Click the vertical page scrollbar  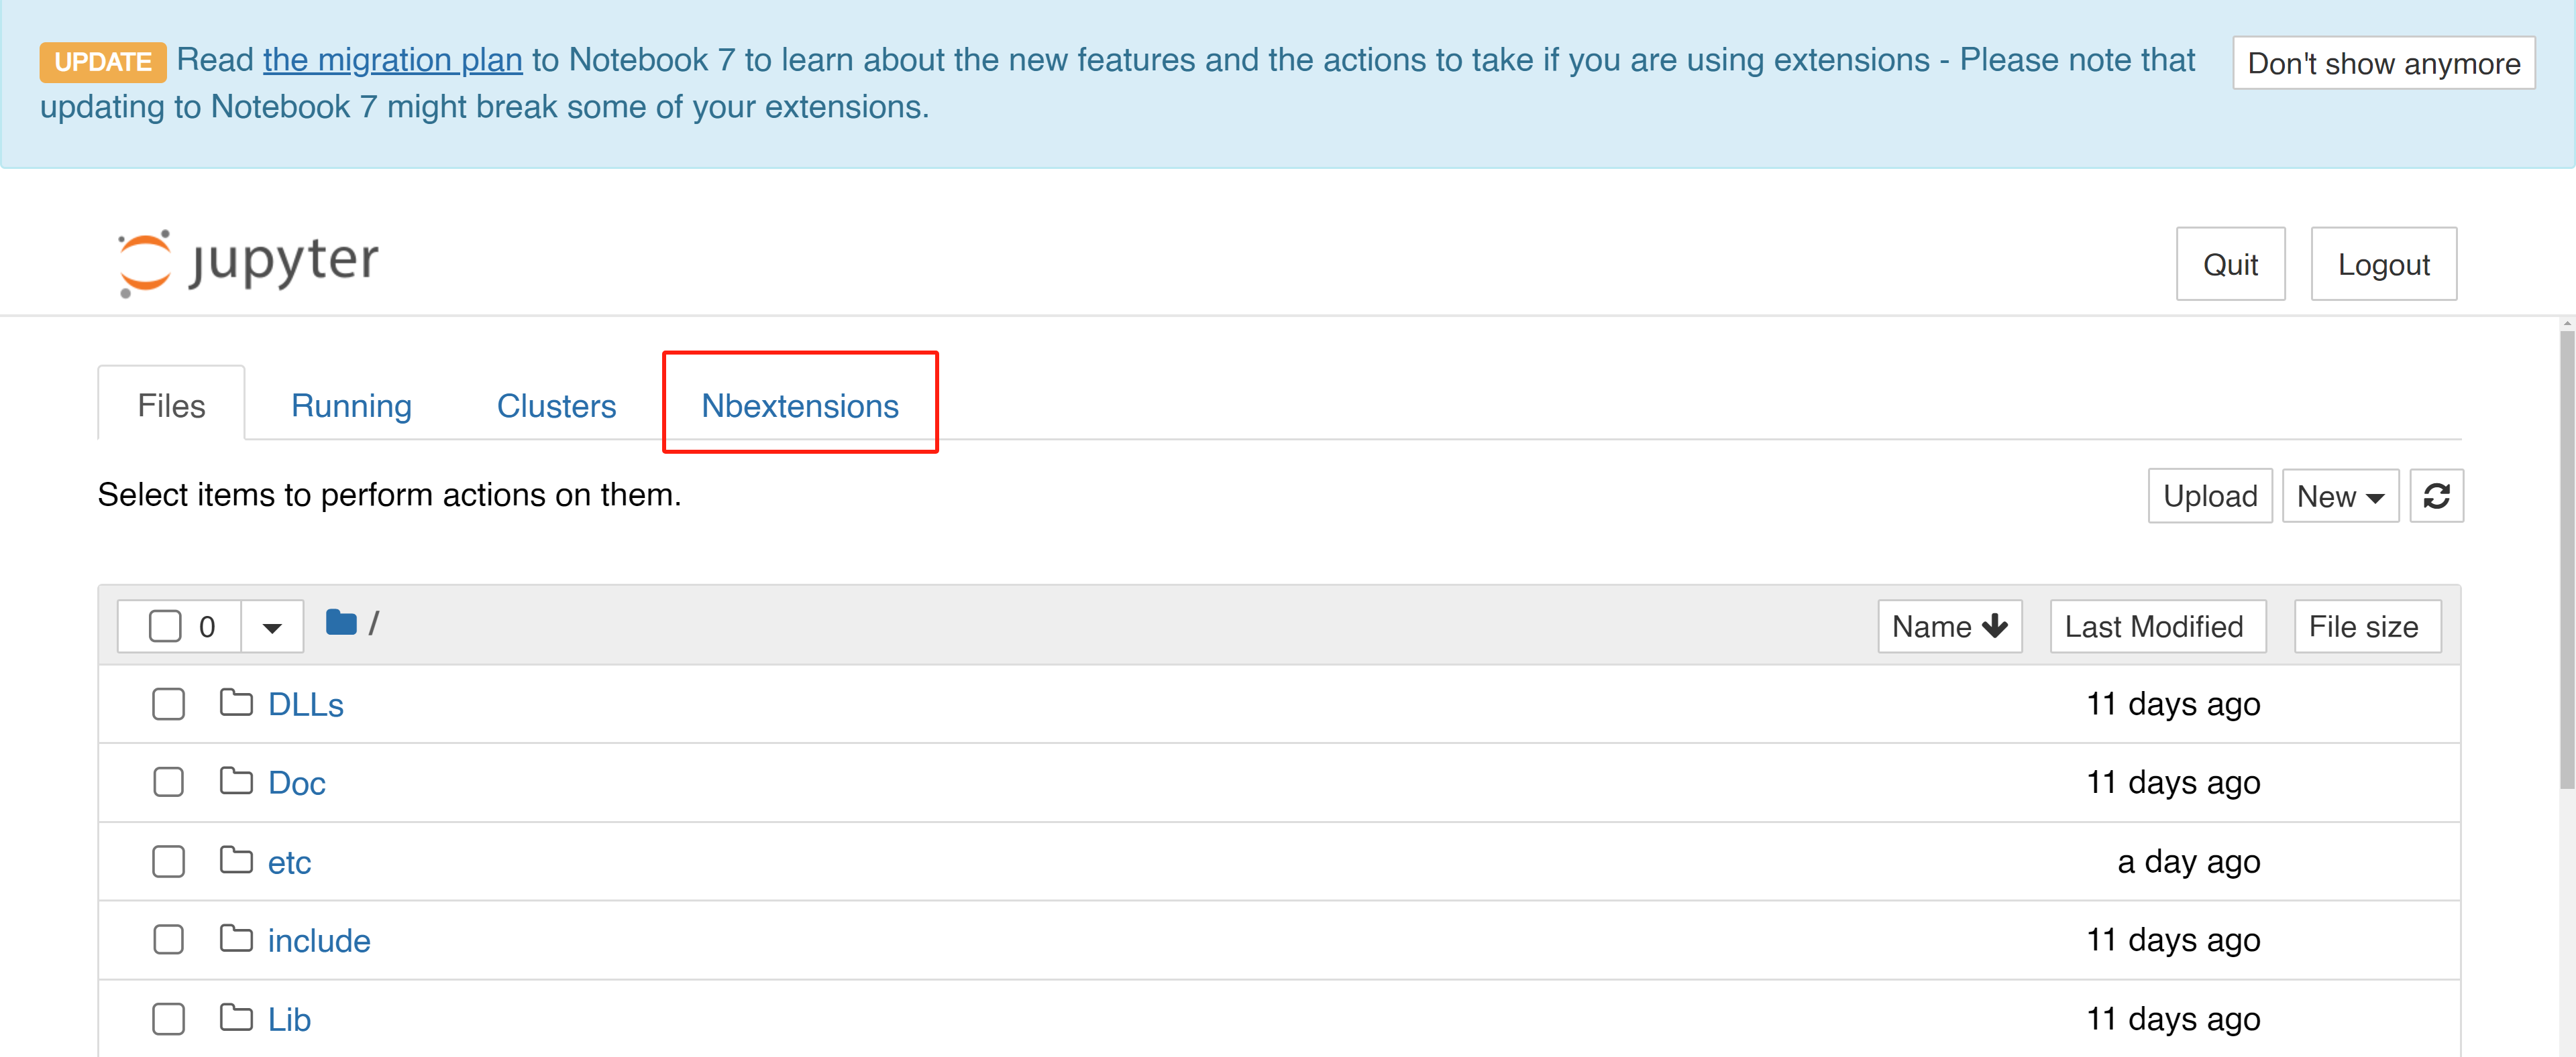pos(2566,560)
